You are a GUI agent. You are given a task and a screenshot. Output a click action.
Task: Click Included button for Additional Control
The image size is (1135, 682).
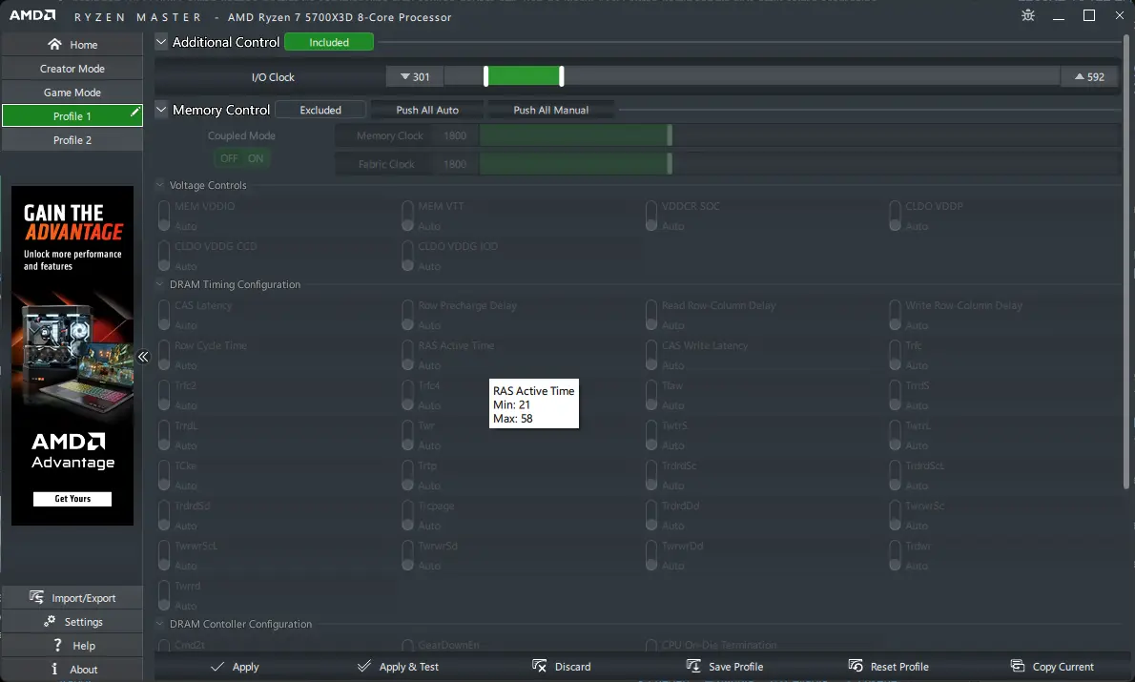(329, 42)
